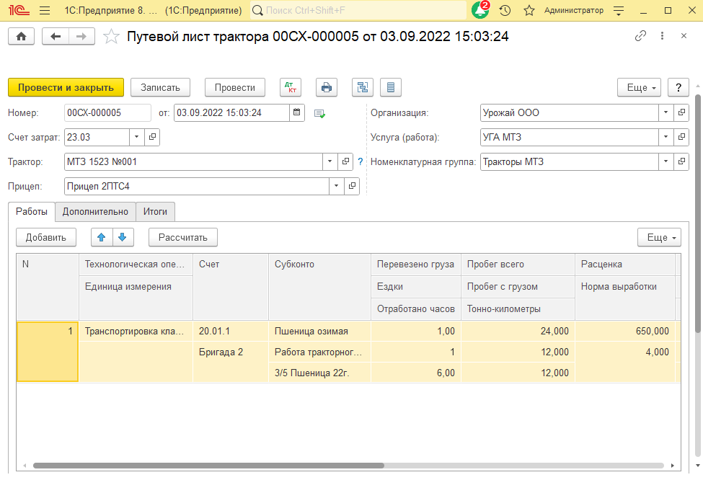Screen dimensions: 703x480
Task: Click the Рассчитать button
Action: click(182, 237)
